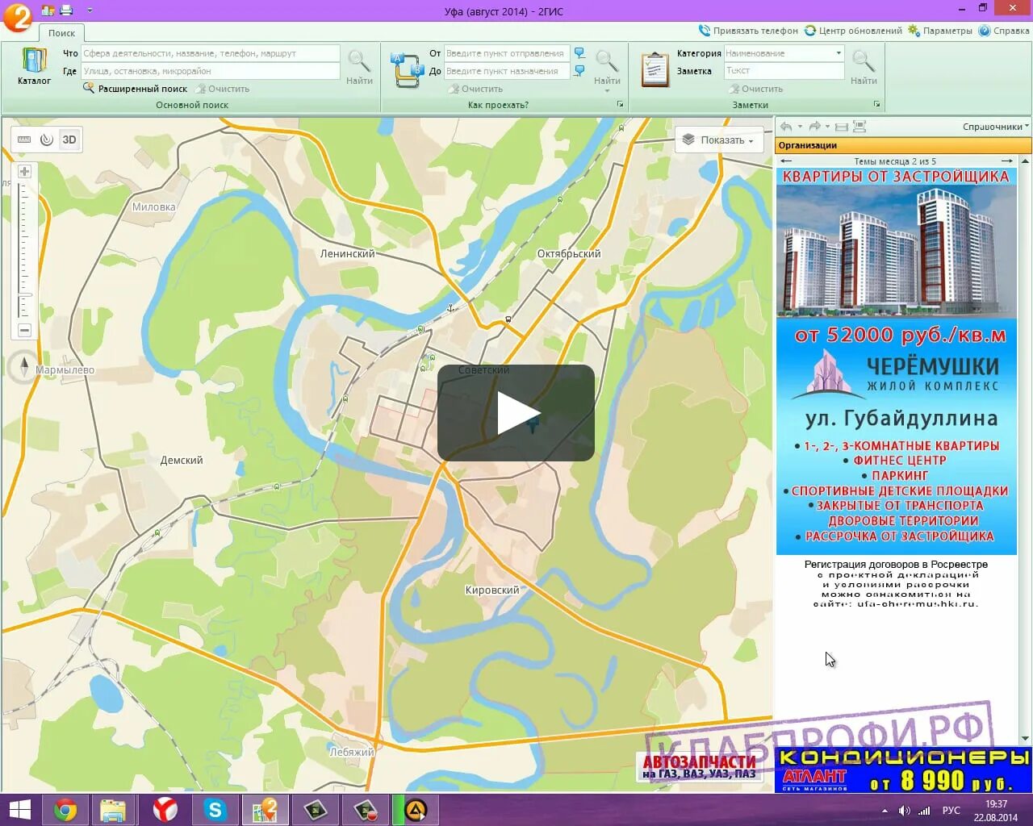Screen dimensions: 1033x826
Task: Go to previous Темы месяца banner
Action: click(786, 161)
